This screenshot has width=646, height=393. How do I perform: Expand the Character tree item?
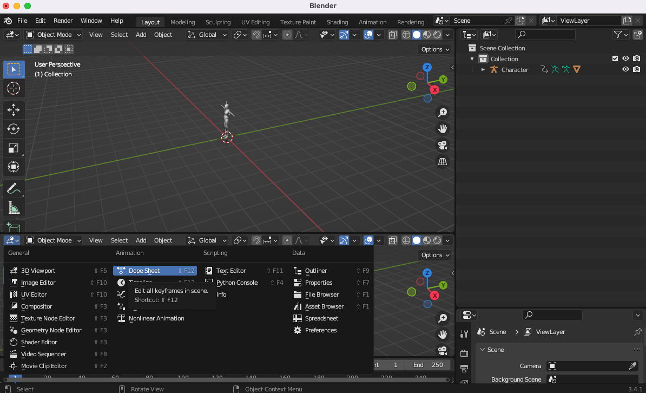click(x=483, y=70)
